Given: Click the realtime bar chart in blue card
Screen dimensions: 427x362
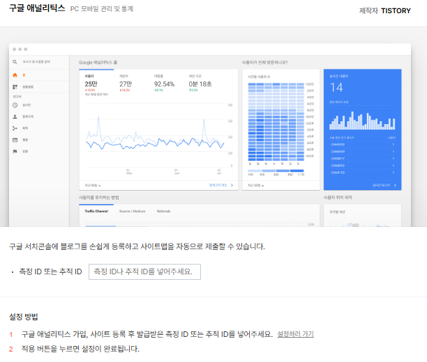Looking at the screenshot, I should pyautogui.click(x=362, y=120).
